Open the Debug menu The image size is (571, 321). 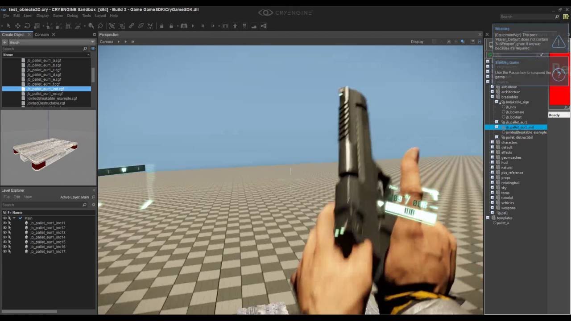click(x=72, y=16)
